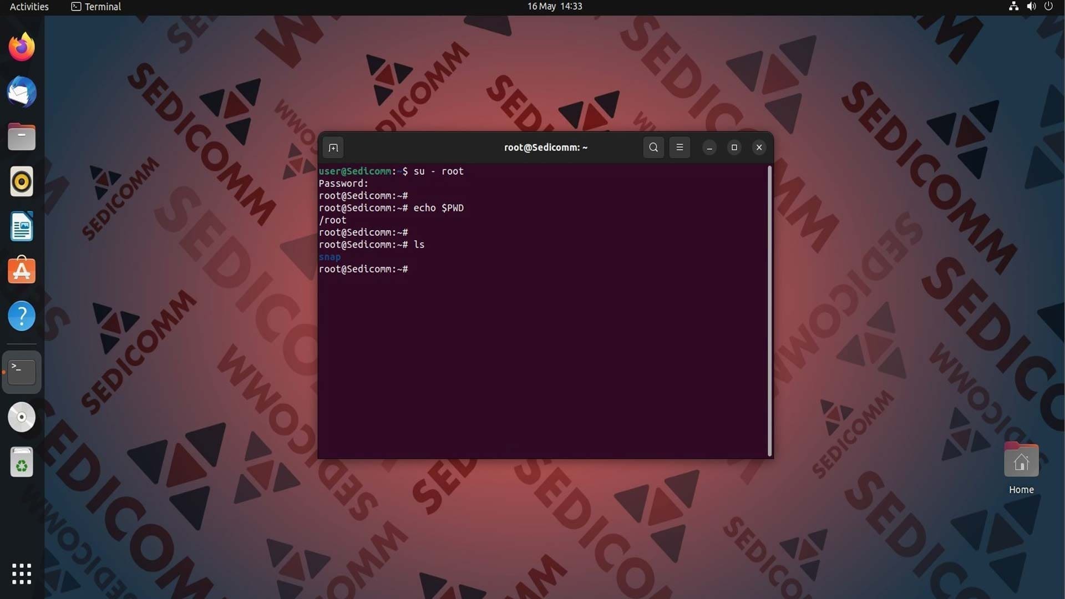Open LibreOffice Writer from the dock
Image resolution: width=1065 pixels, height=599 pixels.
tap(22, 226)
